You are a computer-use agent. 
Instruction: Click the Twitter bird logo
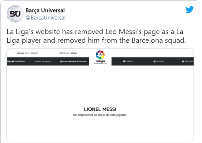tap(189, 9)
